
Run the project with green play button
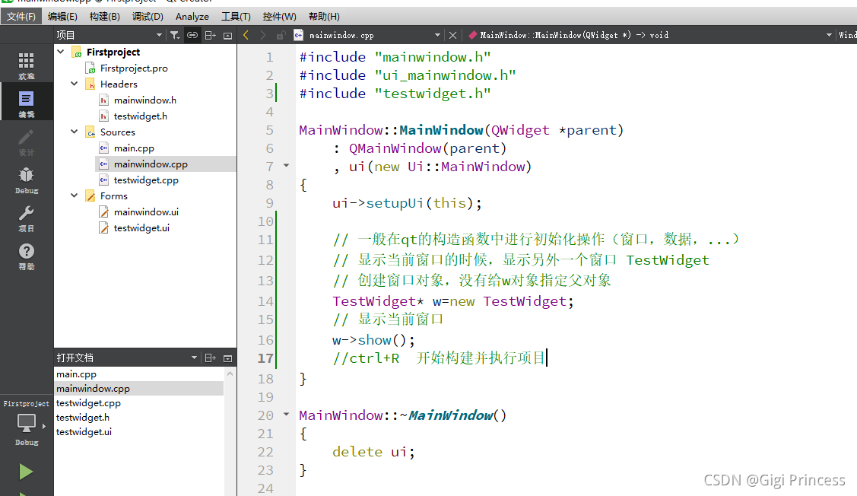pyautogui.click(x=26, y=472)
